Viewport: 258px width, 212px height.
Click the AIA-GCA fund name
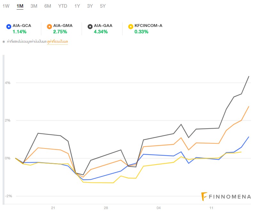pos(22,25)
